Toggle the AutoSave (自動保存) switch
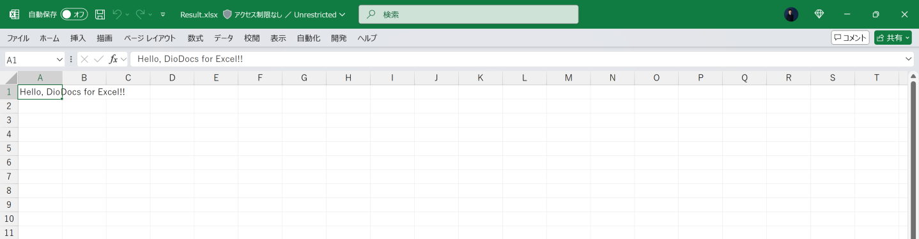919x239 pixels. 74,14
